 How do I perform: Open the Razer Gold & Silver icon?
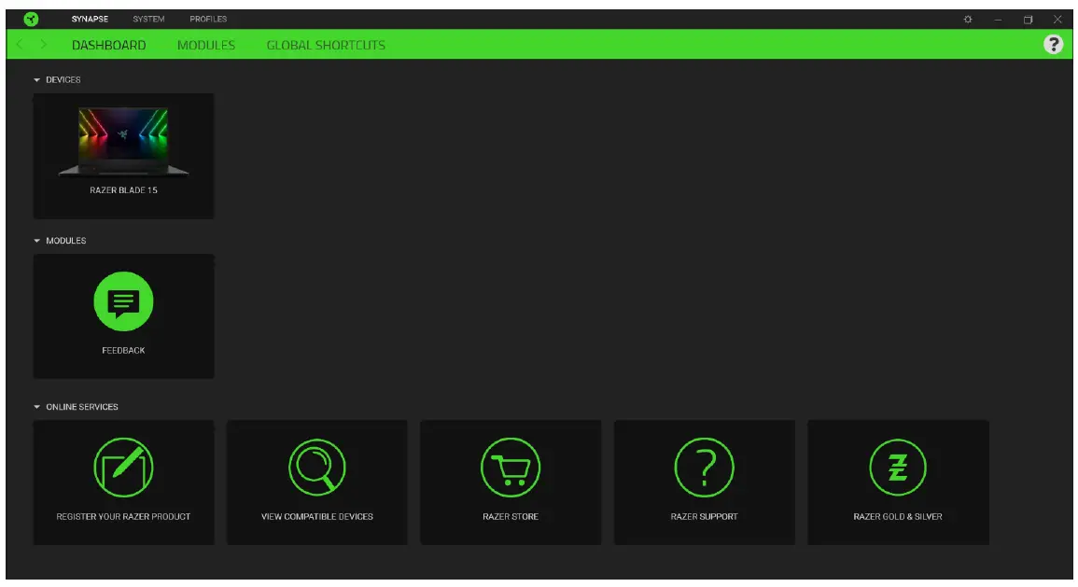click(x=898, y=468)
